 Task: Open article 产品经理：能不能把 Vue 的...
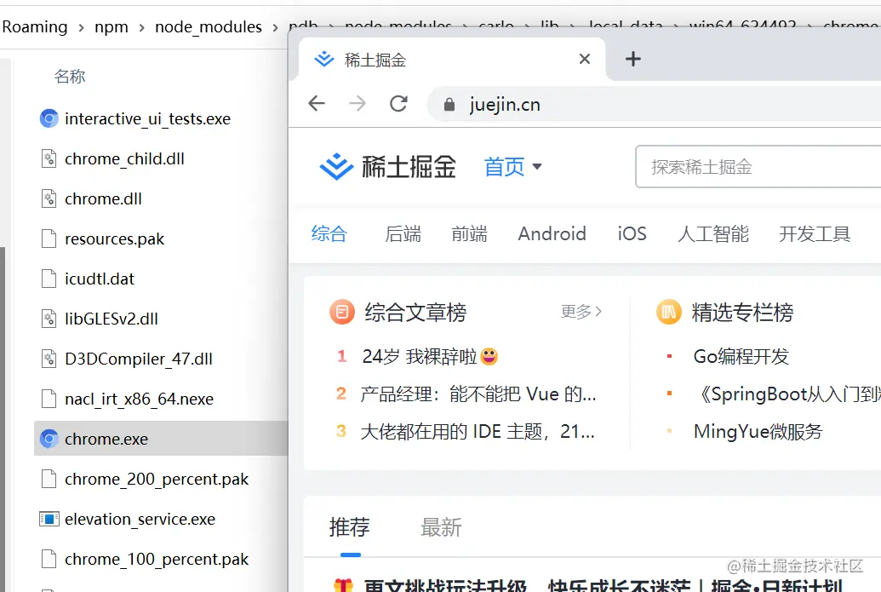[x=478, y=394]
